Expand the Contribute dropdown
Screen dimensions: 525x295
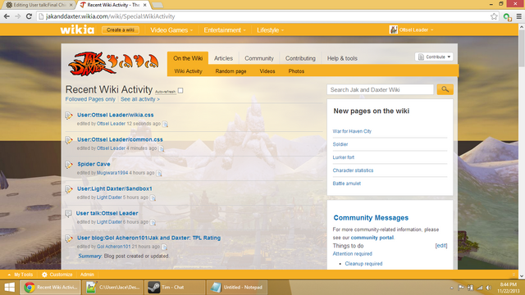(434, 57)
